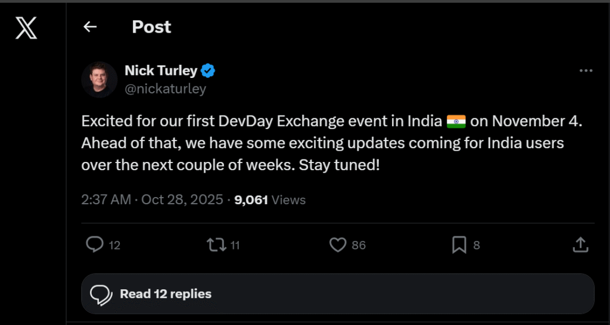Open Nick Turley's profile picture
610x325 pixels.
(x=99, y=79)
